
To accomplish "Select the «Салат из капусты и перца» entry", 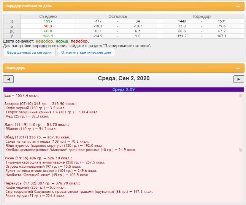I will (47, 141).
